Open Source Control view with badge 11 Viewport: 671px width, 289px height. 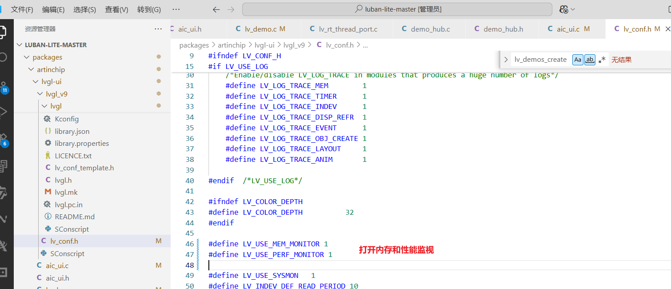[4, 87]
